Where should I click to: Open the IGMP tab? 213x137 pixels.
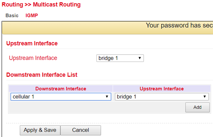[32, 15]
